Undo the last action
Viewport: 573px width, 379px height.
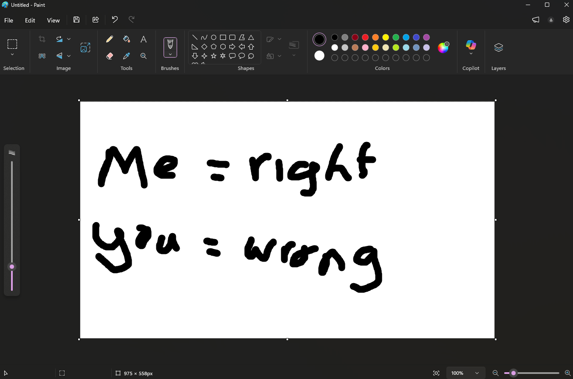[x=115, y=20]
